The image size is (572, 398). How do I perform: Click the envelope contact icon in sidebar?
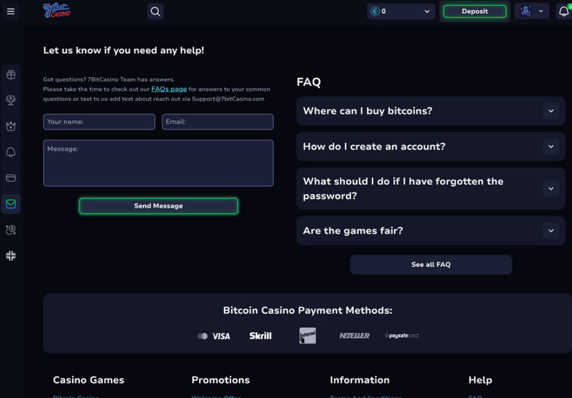pyautogui.click(x=11, y=204)
